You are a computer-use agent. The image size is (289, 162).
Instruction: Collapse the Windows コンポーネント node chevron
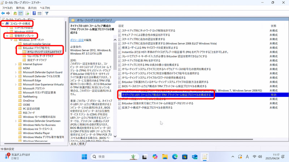(12, 40)
